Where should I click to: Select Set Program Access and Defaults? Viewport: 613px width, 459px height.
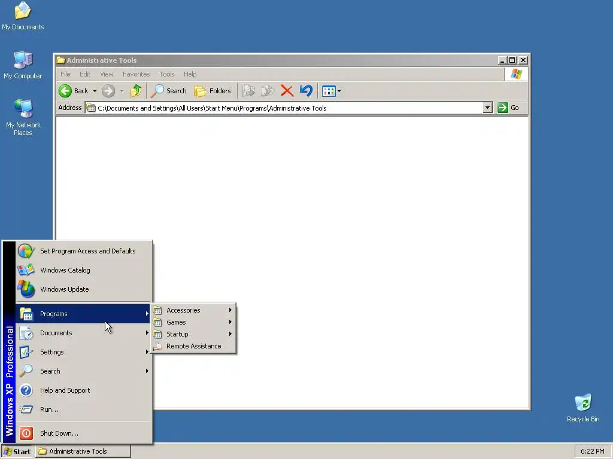point(84,251)
